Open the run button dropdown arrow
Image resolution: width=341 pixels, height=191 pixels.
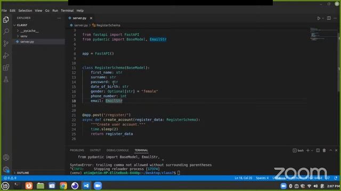coord(323,18)
